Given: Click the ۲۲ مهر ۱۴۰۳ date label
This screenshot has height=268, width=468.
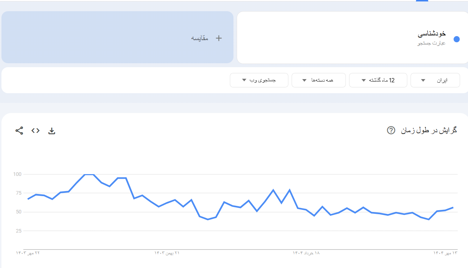Looking at the screenshot, I should (28, 253).
